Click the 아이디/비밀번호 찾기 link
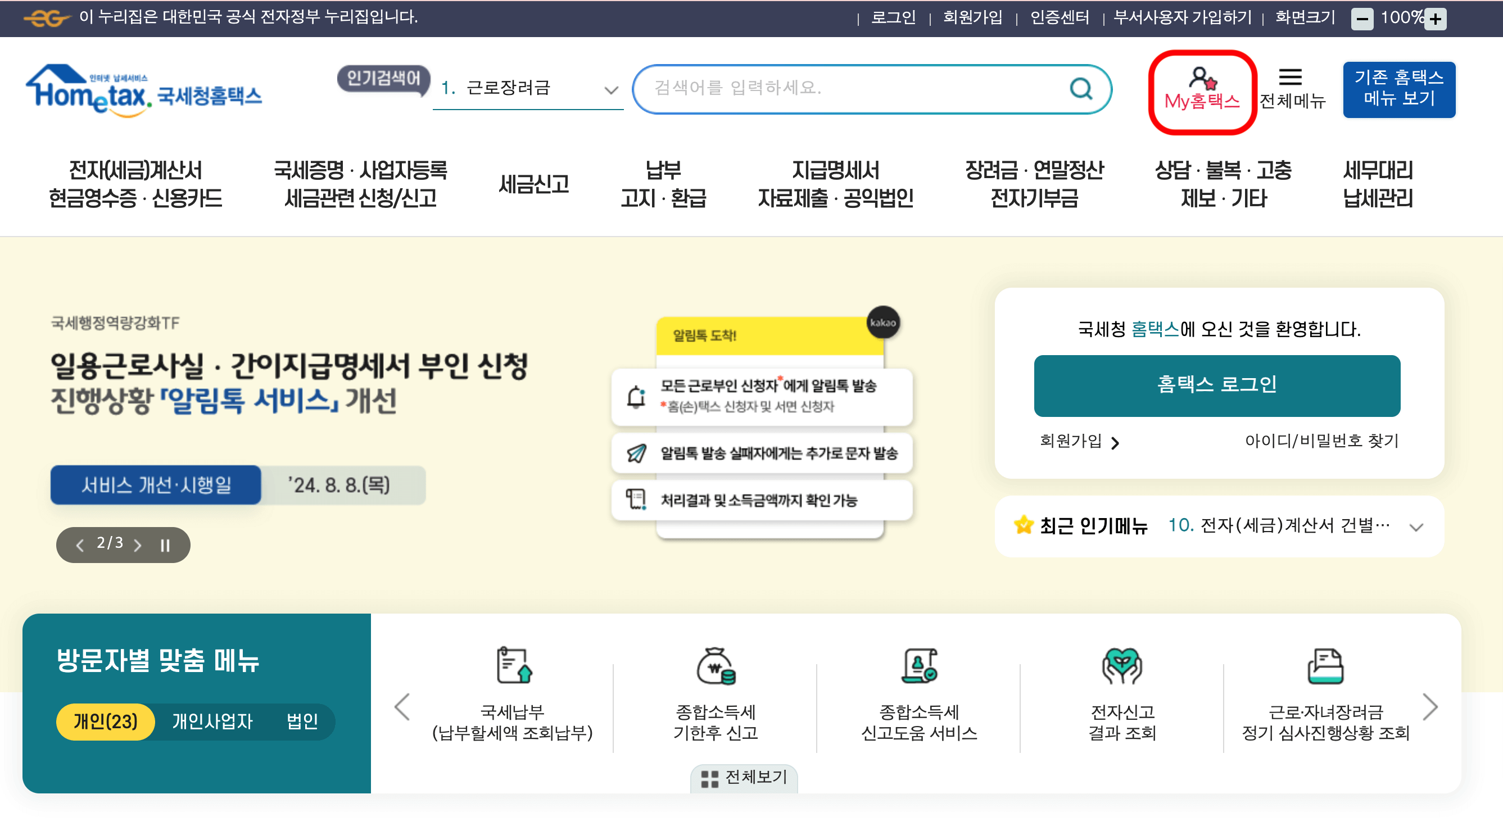 tap(1321, 441)
